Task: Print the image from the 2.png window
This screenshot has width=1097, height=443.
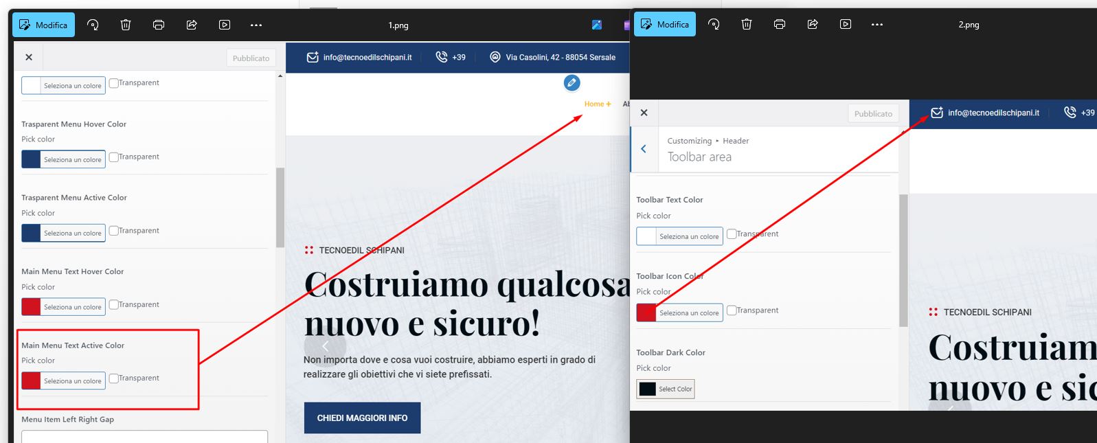Action: pos(780,24)
